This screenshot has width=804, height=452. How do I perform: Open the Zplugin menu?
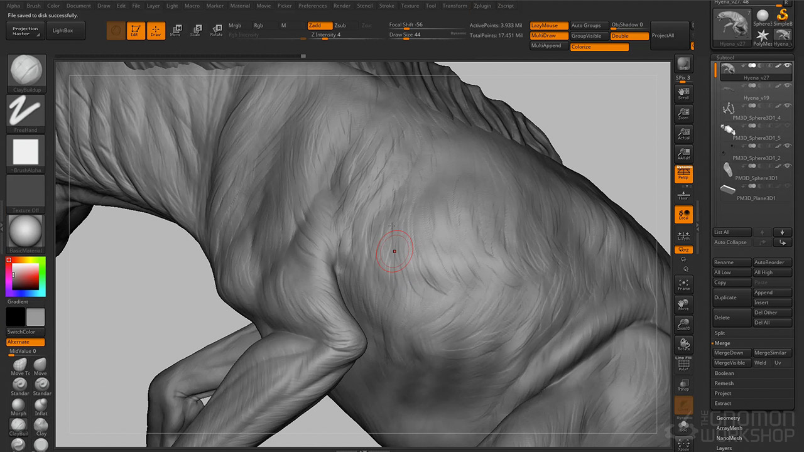(x=482, y=6)
